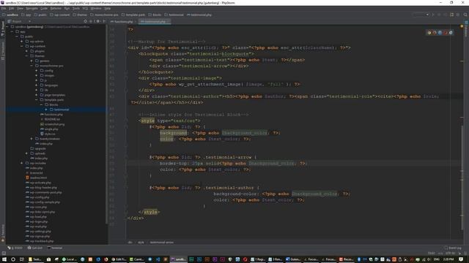This screenshot has width=469, height=263.
Task: Open the Windows Start menu
Action: [4, 259]
